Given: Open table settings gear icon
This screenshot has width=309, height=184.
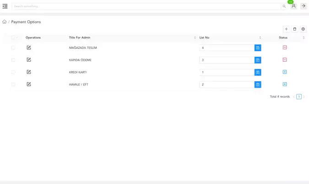Looking at the screenshot, I should [303, 29].
